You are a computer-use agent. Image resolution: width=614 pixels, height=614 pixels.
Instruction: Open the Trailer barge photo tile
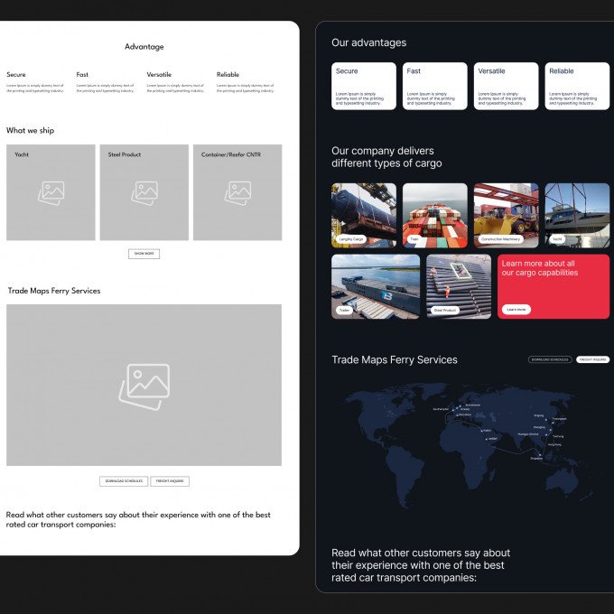376,285
